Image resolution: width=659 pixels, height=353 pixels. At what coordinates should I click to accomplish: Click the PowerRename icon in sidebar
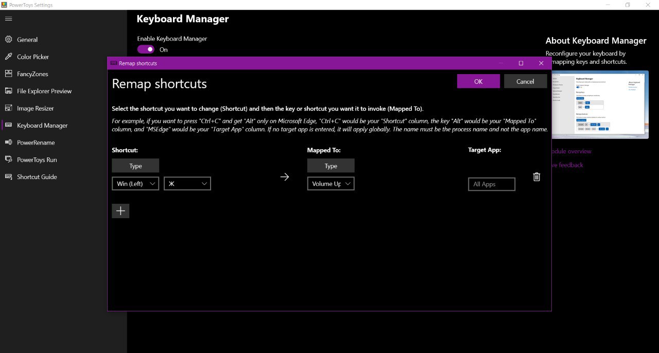8,143
